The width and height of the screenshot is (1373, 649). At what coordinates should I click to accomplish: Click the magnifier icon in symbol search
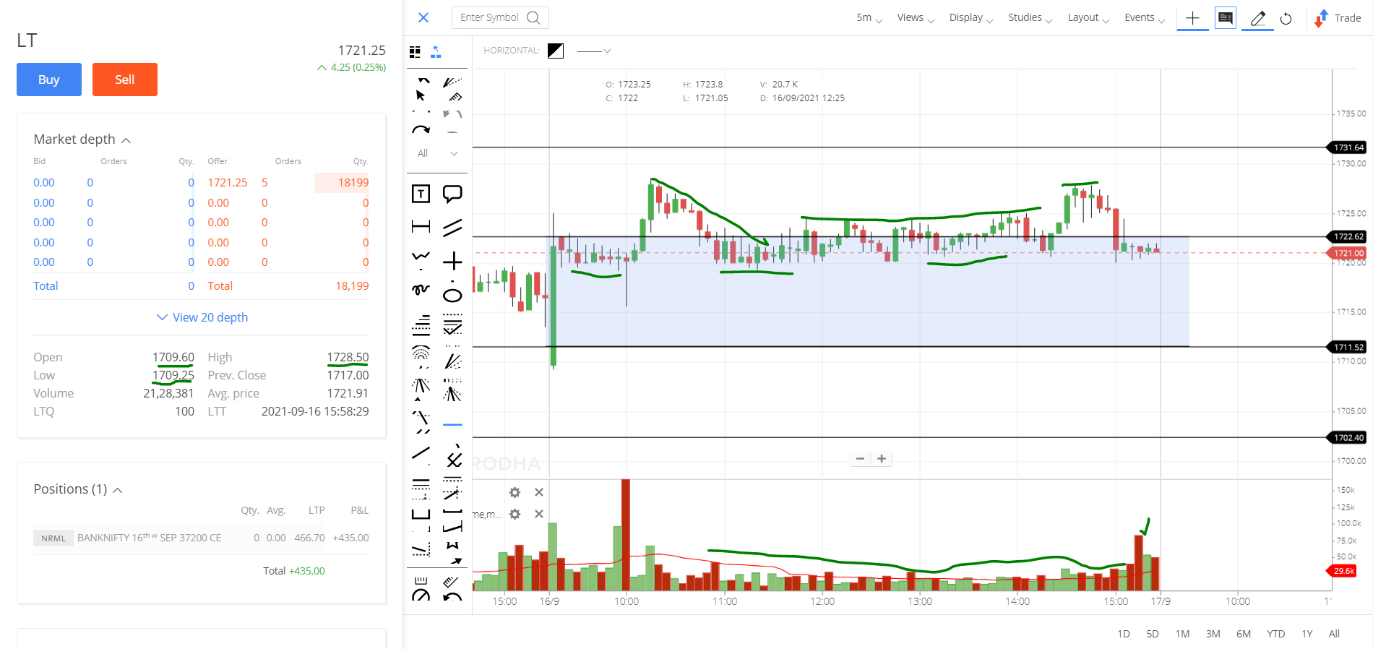coord(533,17)
